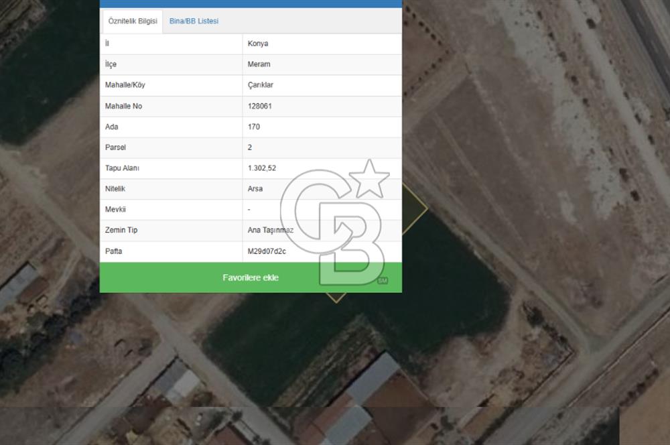Select the Pafta value M29d07d2c
Viewport: 670px width, 445px height.
tap(267, 251)
